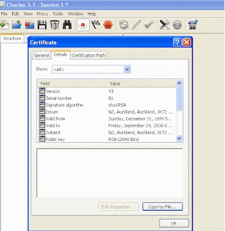Select the Details tab
This screenshot has height=231, width=225.
pyautogui.click(x=60, y=55)
